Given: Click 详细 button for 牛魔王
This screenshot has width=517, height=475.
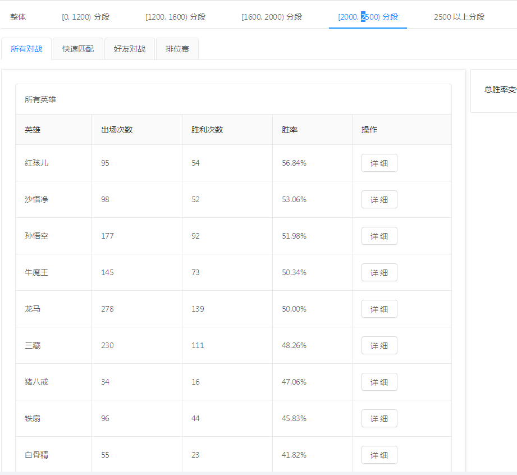Looking at the screenshot, I should [379, 272].
